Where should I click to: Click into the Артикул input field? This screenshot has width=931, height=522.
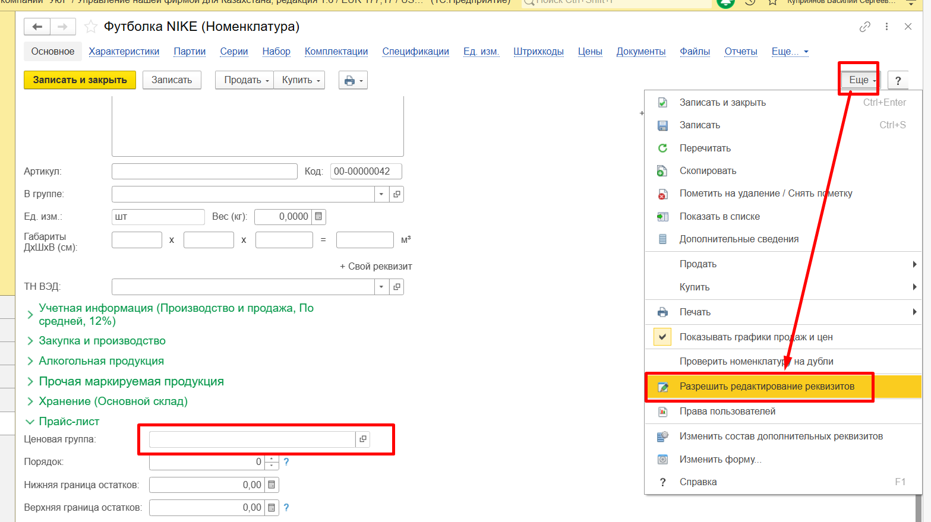pyautogui.click(x=204, y=172)
